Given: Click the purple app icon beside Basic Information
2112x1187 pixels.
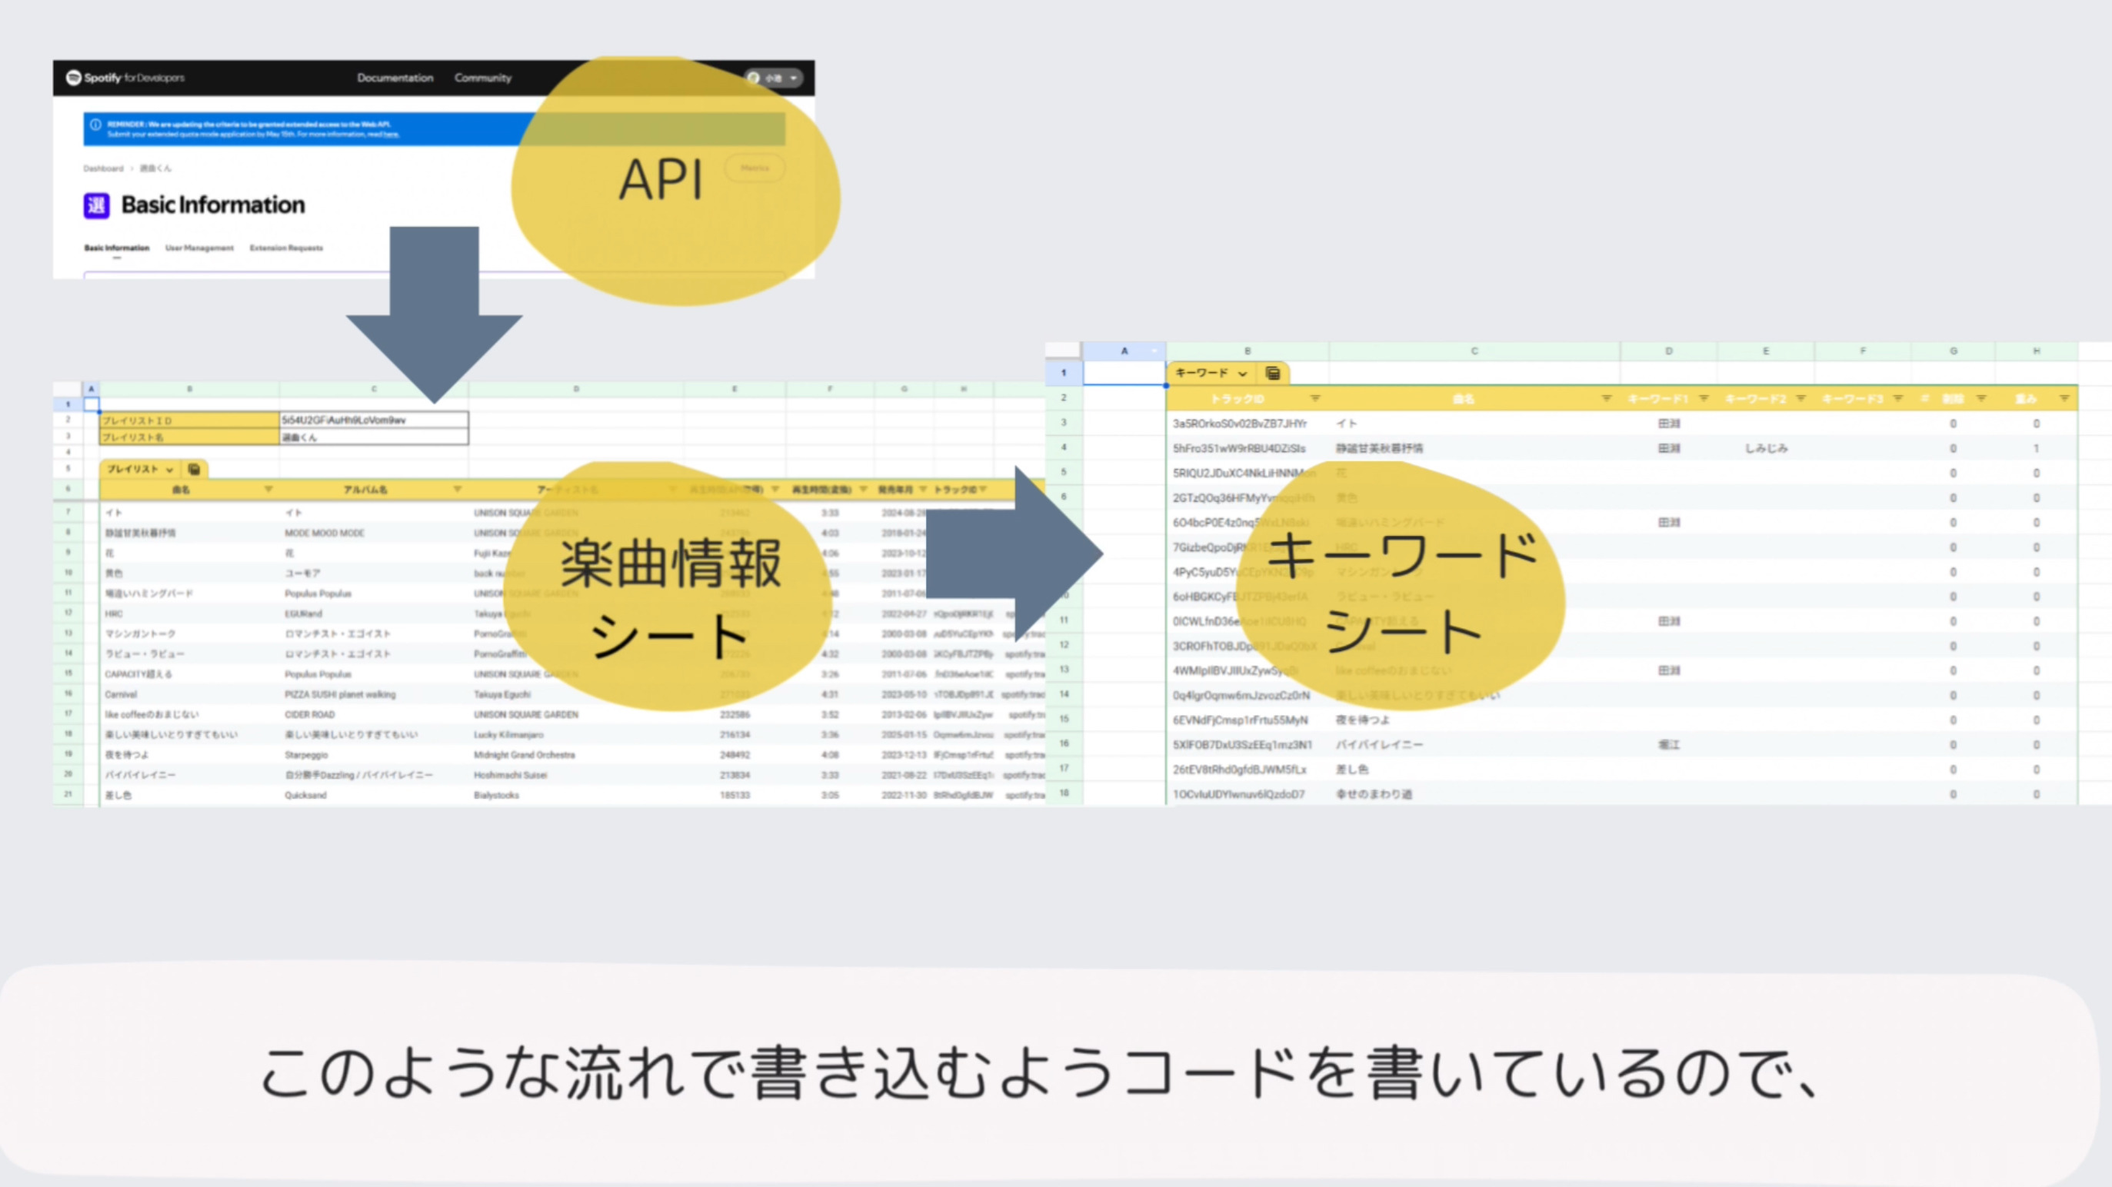Looking at the screenshot, I should 96,205.
